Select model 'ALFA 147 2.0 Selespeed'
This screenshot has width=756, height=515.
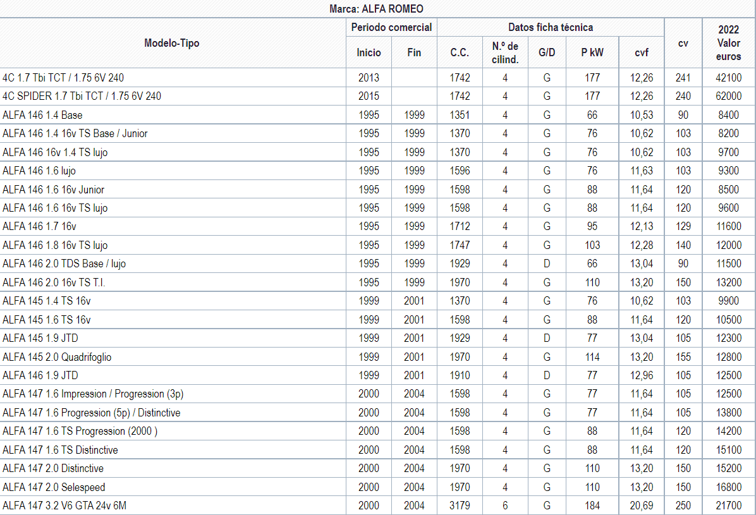pyautogui.click(x=54, y=487)
